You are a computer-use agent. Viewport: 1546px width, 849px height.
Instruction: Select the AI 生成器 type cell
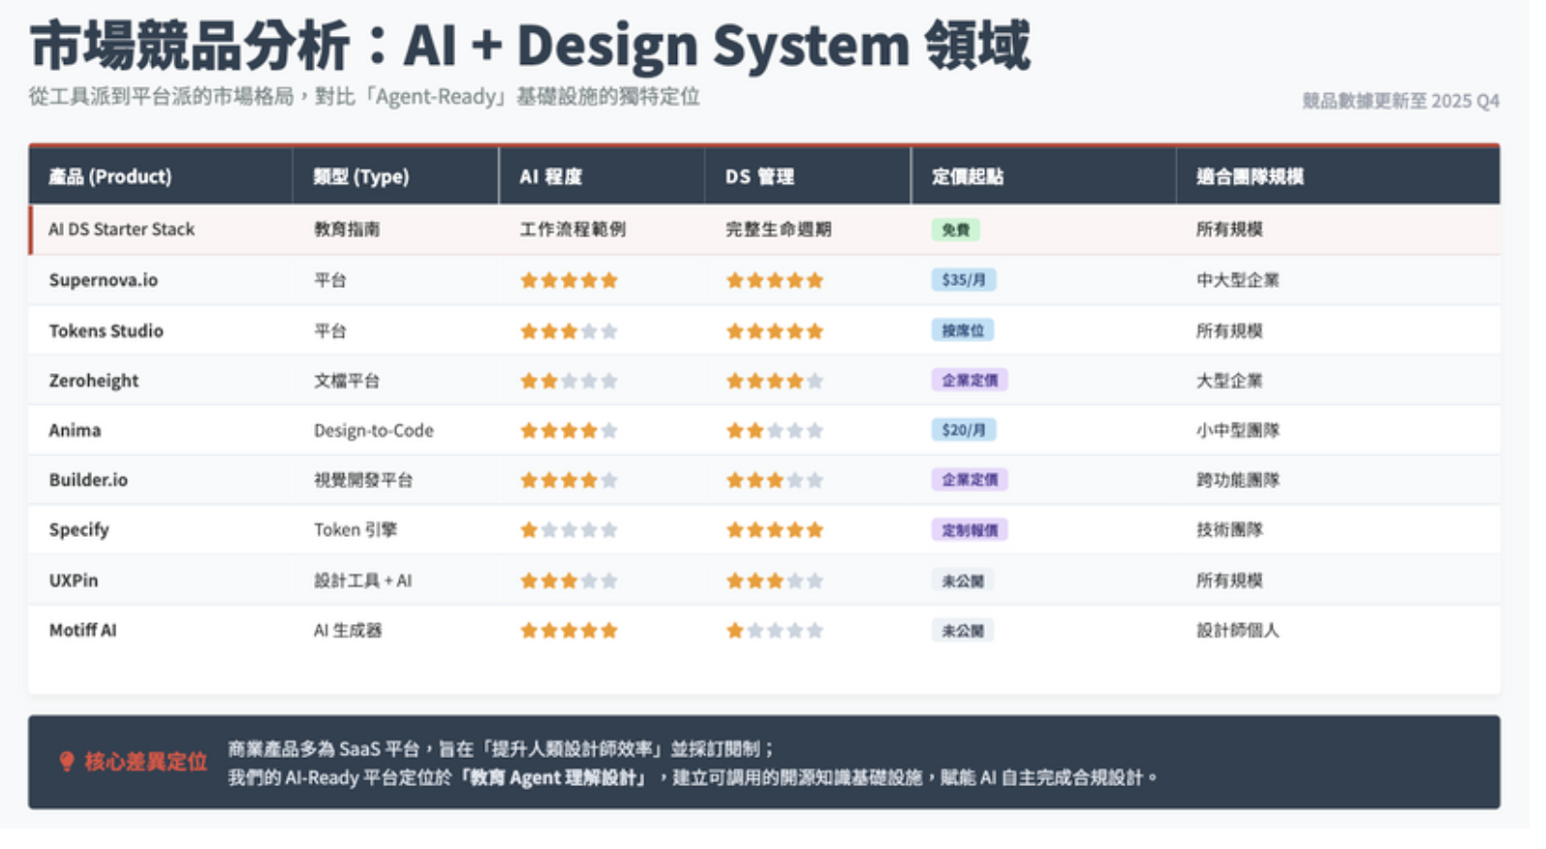click(348, 631)
